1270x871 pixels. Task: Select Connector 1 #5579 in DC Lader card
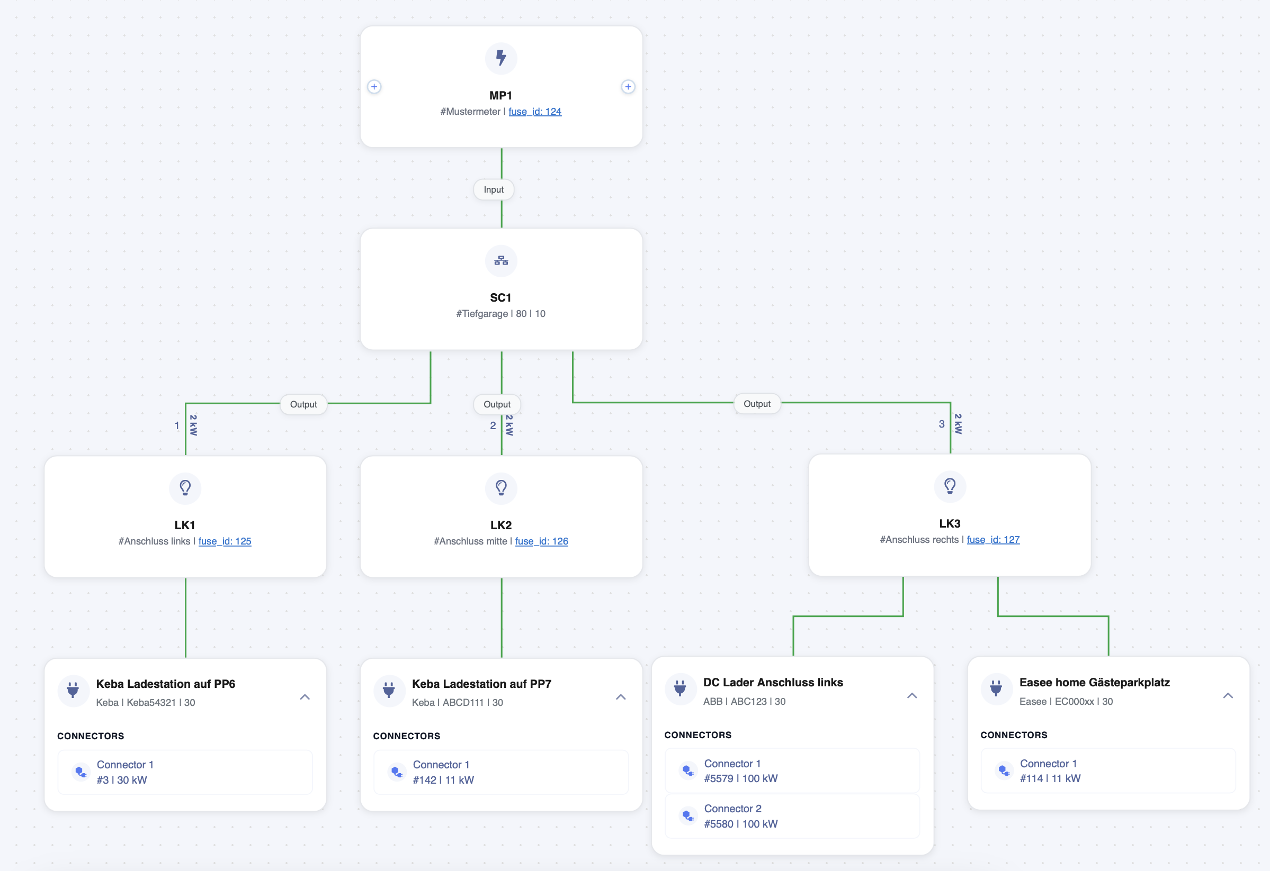pyautogui.click(x=792, y=770)
